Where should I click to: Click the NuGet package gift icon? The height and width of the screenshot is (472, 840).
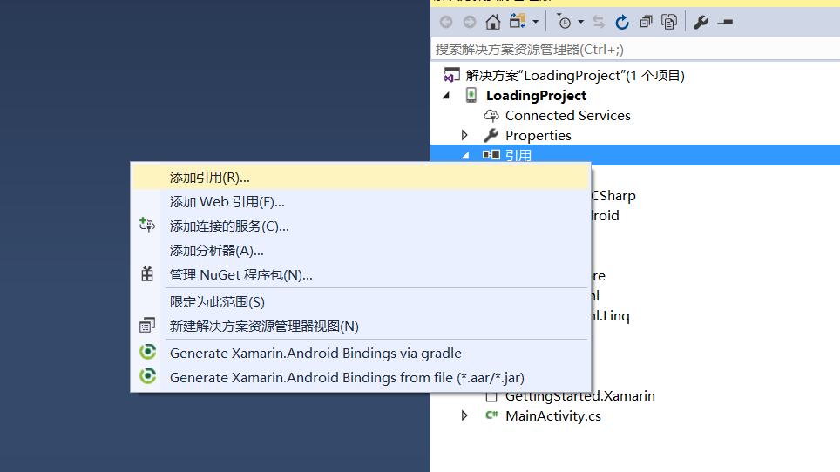click(147, 274)
